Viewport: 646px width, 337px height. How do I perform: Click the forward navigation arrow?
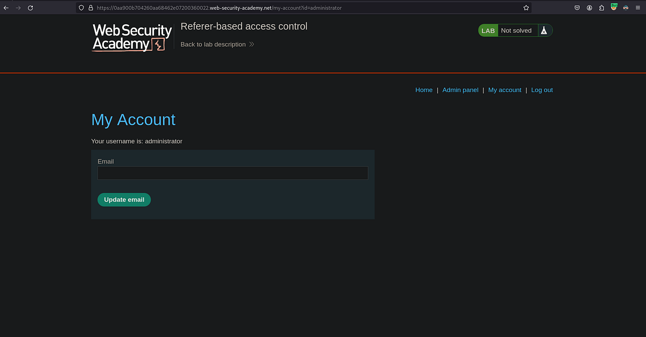click(x=18, y=8)
